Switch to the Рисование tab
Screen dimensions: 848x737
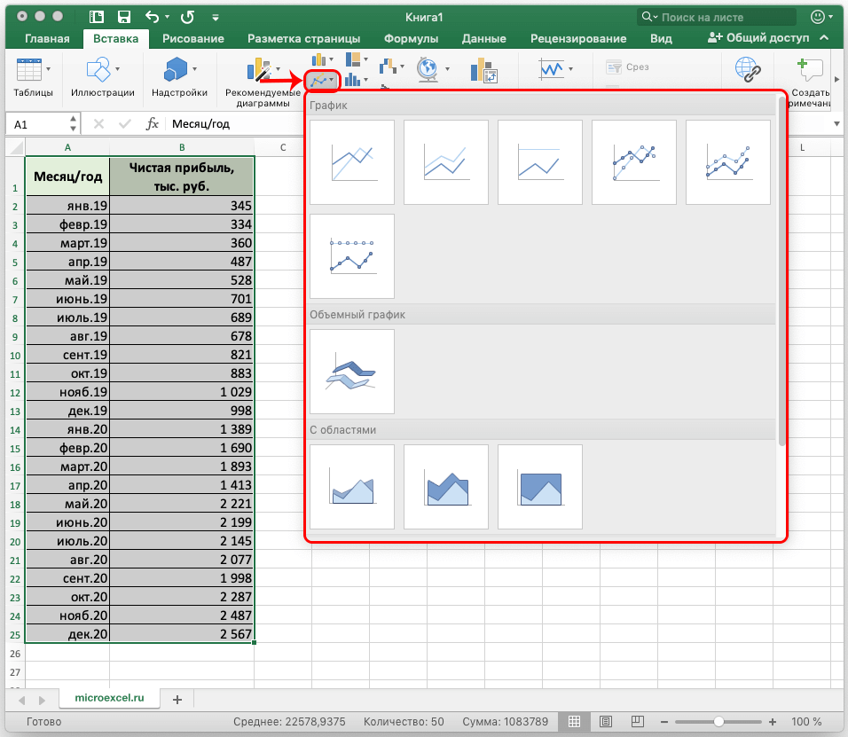[193, 38]
